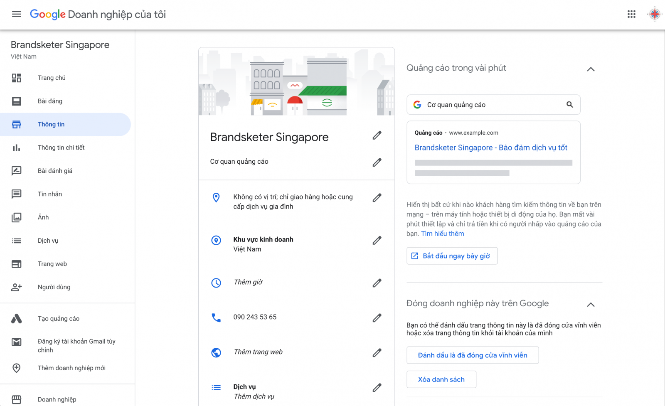Click the Thông tin storefront icon
The image size is (665, 406).
[16, 124]
